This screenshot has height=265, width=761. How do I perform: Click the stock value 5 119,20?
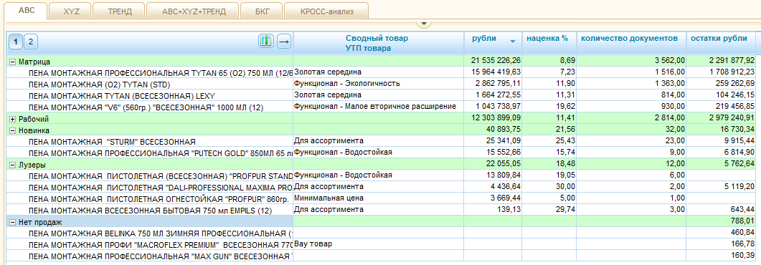(739, 186)
